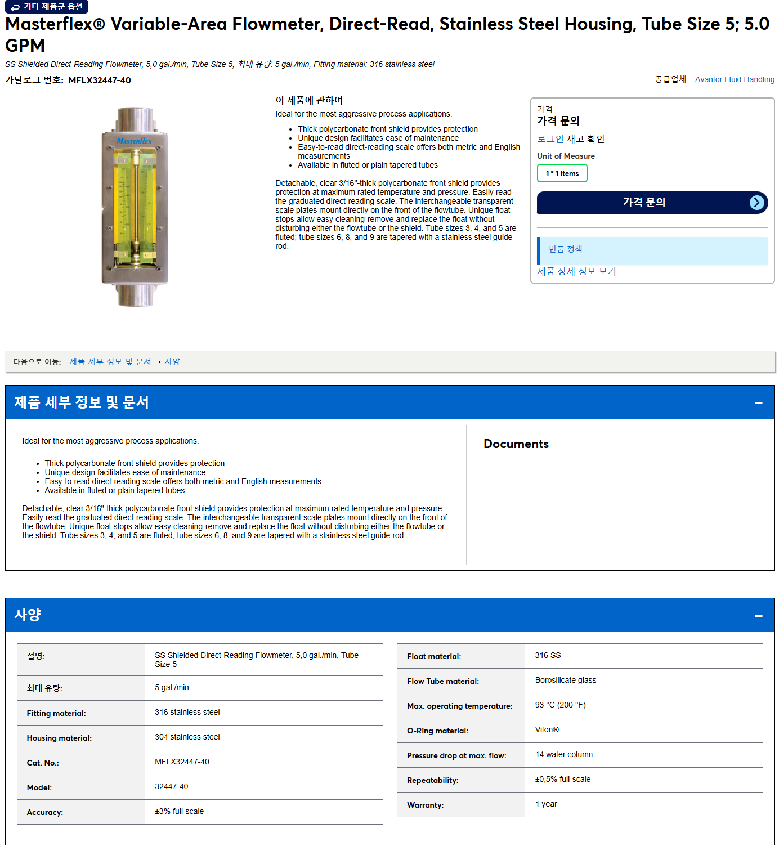Image resolution: width=779 pixels, height=846 pixels.
Task: Open the 반품 정책 link
Action: (565, 249)
